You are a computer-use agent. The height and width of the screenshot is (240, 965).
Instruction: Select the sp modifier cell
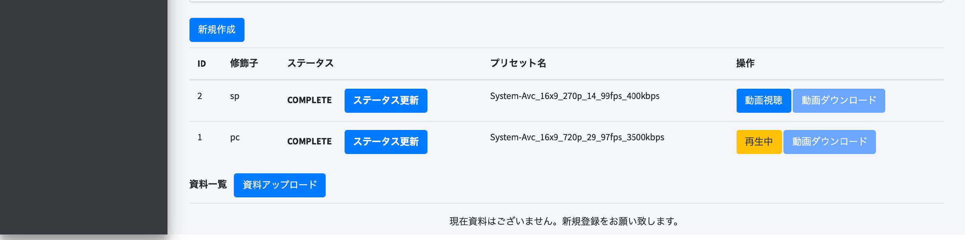click(235, 96)
